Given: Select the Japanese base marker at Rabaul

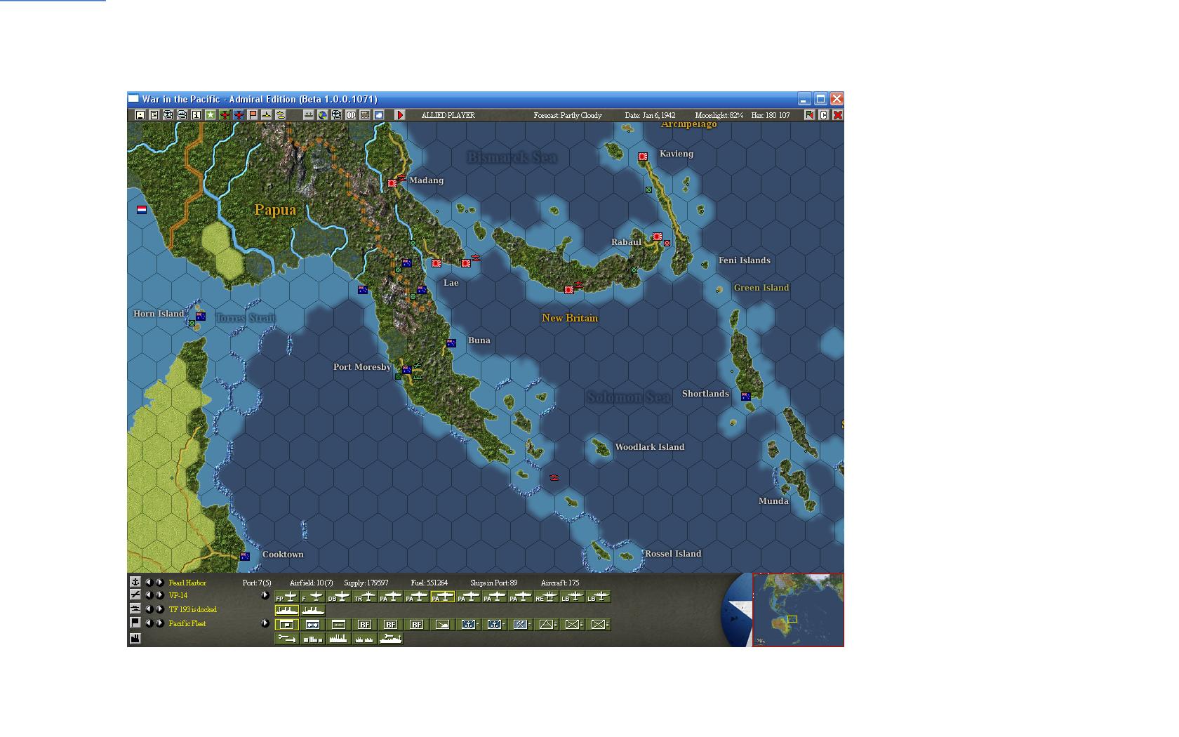Looking at the screenshot, I should tap(658, 237).
